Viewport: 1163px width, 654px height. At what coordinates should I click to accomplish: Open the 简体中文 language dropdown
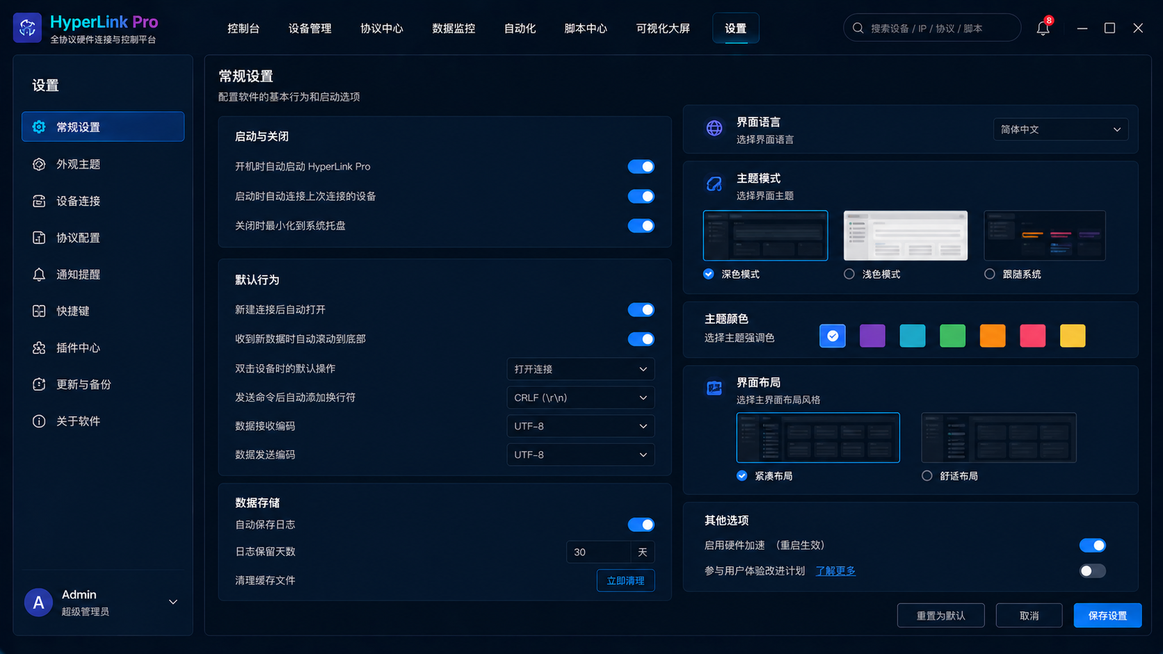click(x=1060, y=129)
